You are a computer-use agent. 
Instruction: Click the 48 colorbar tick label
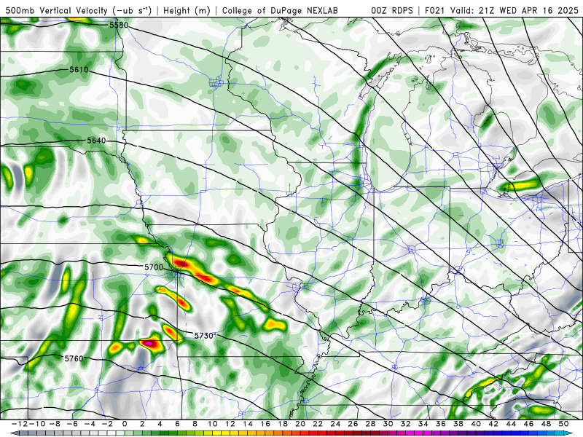546,424
